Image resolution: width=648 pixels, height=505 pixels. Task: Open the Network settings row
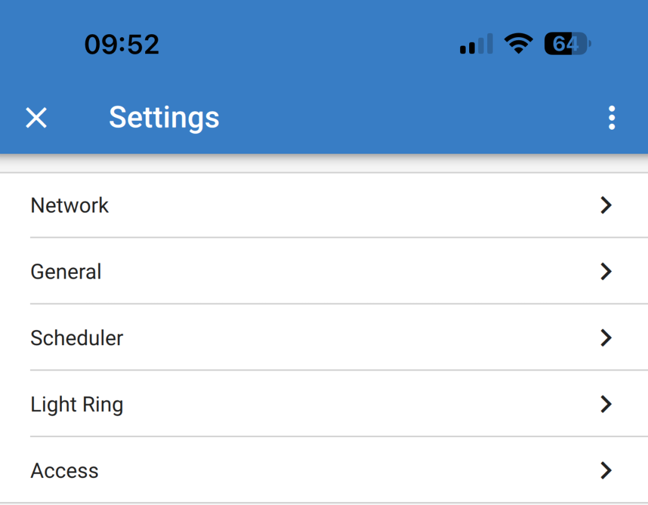(324, 205)
